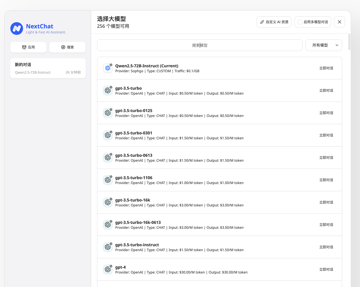360x287 pixels.
Task: Click 立即对话 for gpt-3.5-turbo-16k-0613
Action: (326, 225)
